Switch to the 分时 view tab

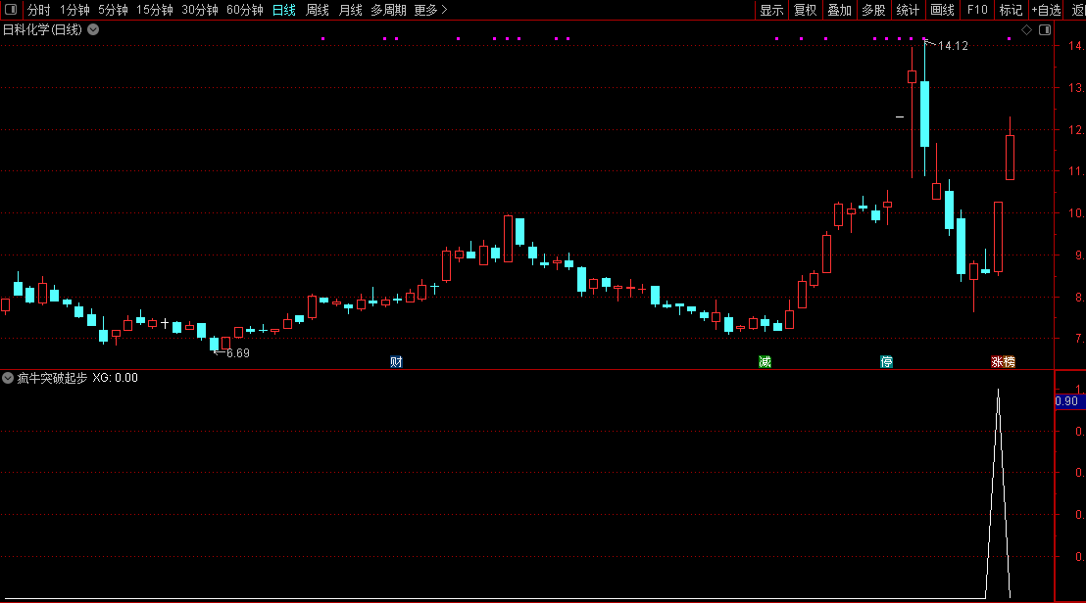tap(39, 10)
